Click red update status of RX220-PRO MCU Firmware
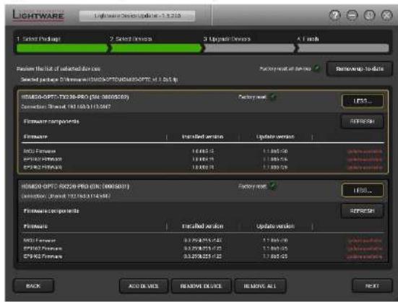The width and height of the screenshot is (398, 302). 365,241
